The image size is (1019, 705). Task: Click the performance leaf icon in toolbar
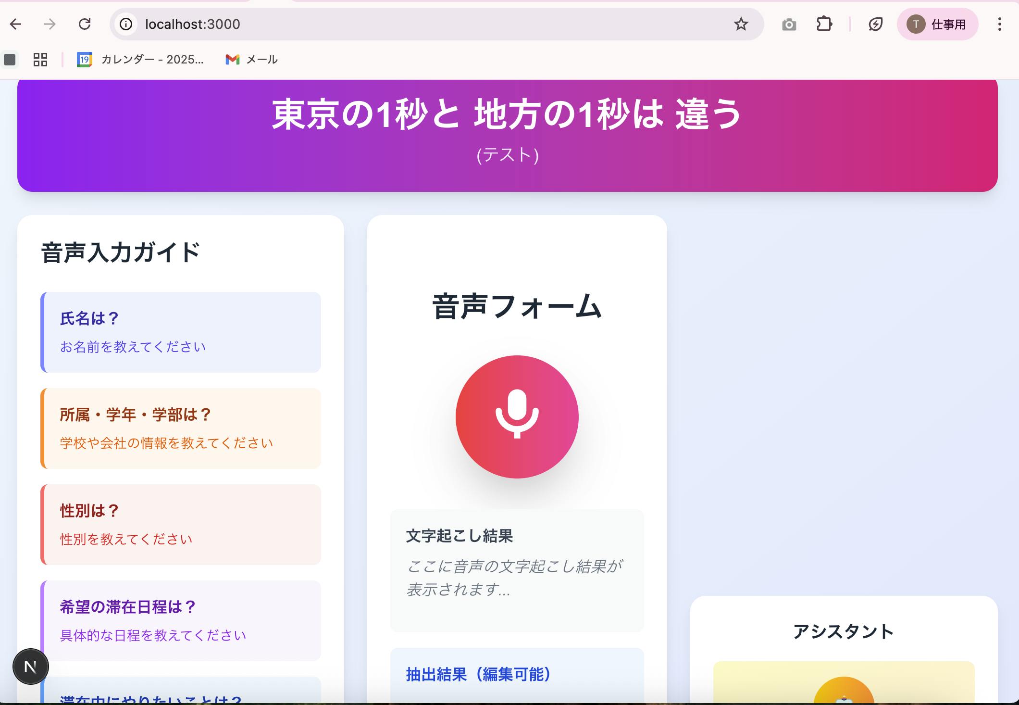point(875,24)
